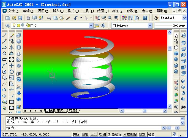
Task: Click the Rotate modify tool
Action: pos(12,72)
